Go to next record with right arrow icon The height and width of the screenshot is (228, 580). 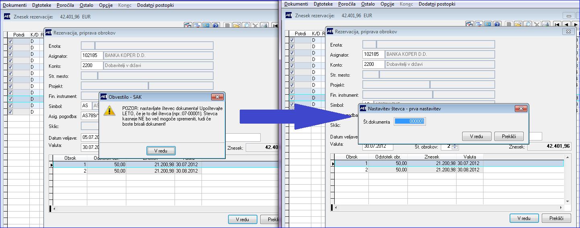[x=576, y=25]
